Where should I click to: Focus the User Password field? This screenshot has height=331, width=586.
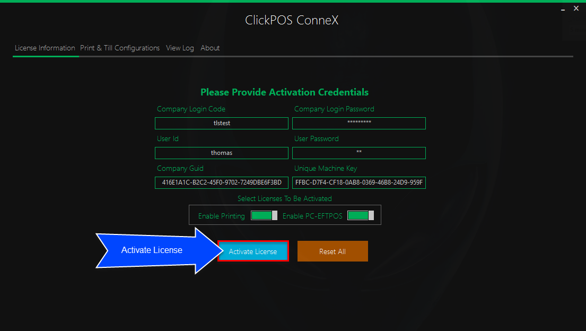click(x=359, y=153)
